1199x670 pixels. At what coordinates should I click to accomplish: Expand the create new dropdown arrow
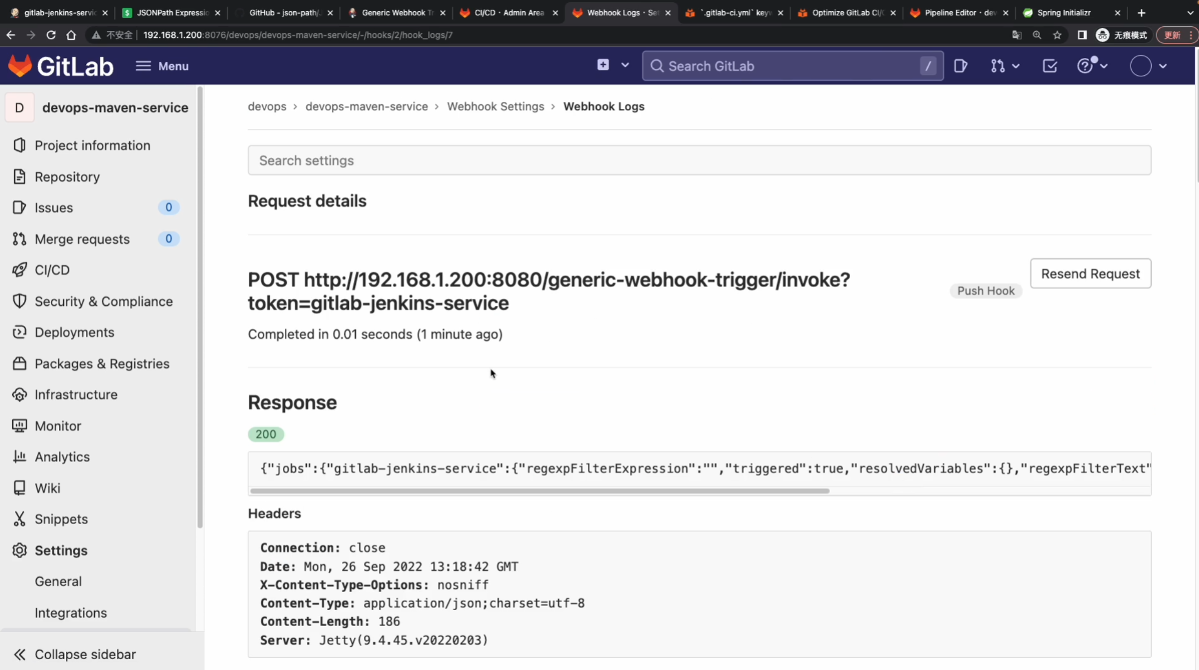coord(625,65)
